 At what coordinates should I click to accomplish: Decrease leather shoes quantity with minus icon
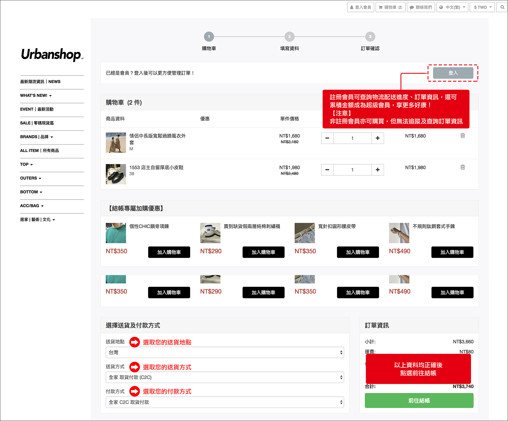327,170
